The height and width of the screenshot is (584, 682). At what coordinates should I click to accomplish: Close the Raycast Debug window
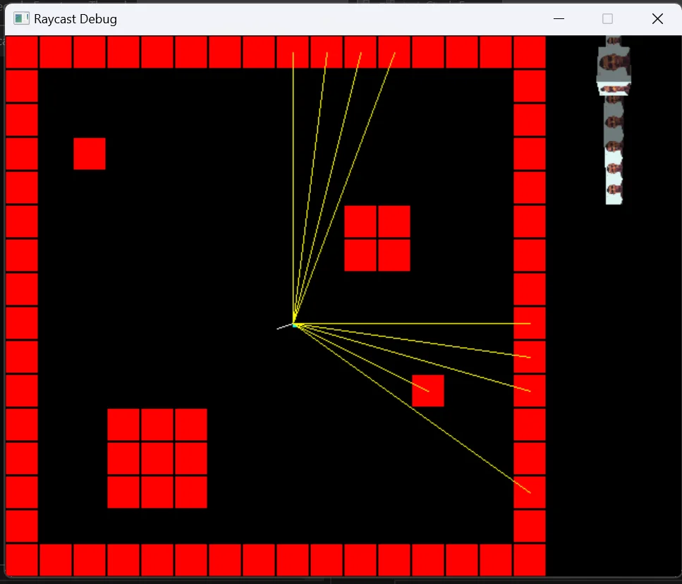pos(657,19)
